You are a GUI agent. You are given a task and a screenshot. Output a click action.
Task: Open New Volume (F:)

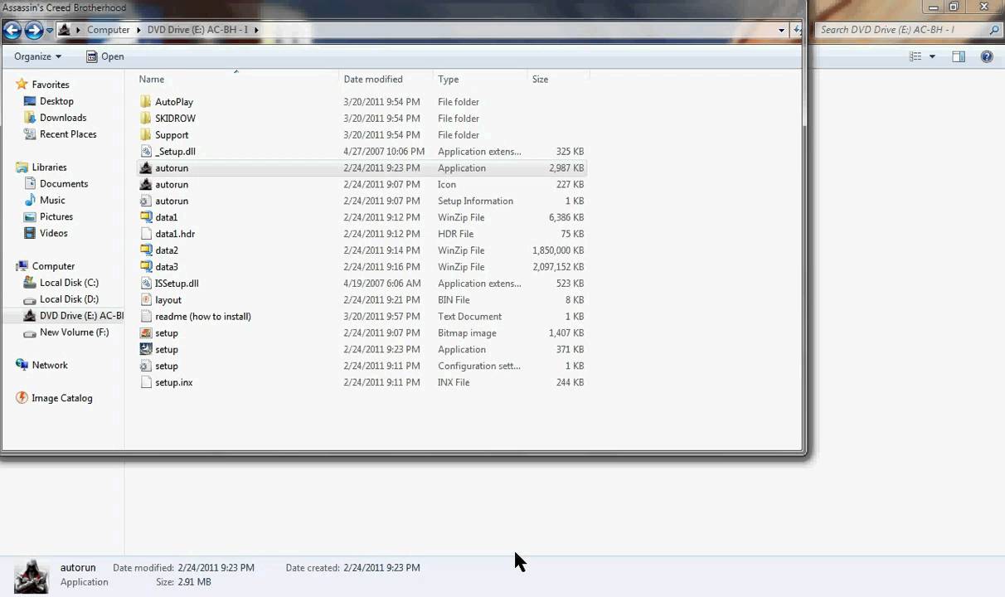[x=74, y=332]
